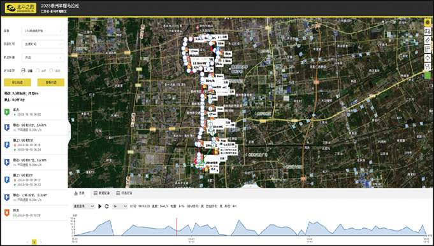
Task: Open the device dropdown at top
Action: [x=43, y=31]
